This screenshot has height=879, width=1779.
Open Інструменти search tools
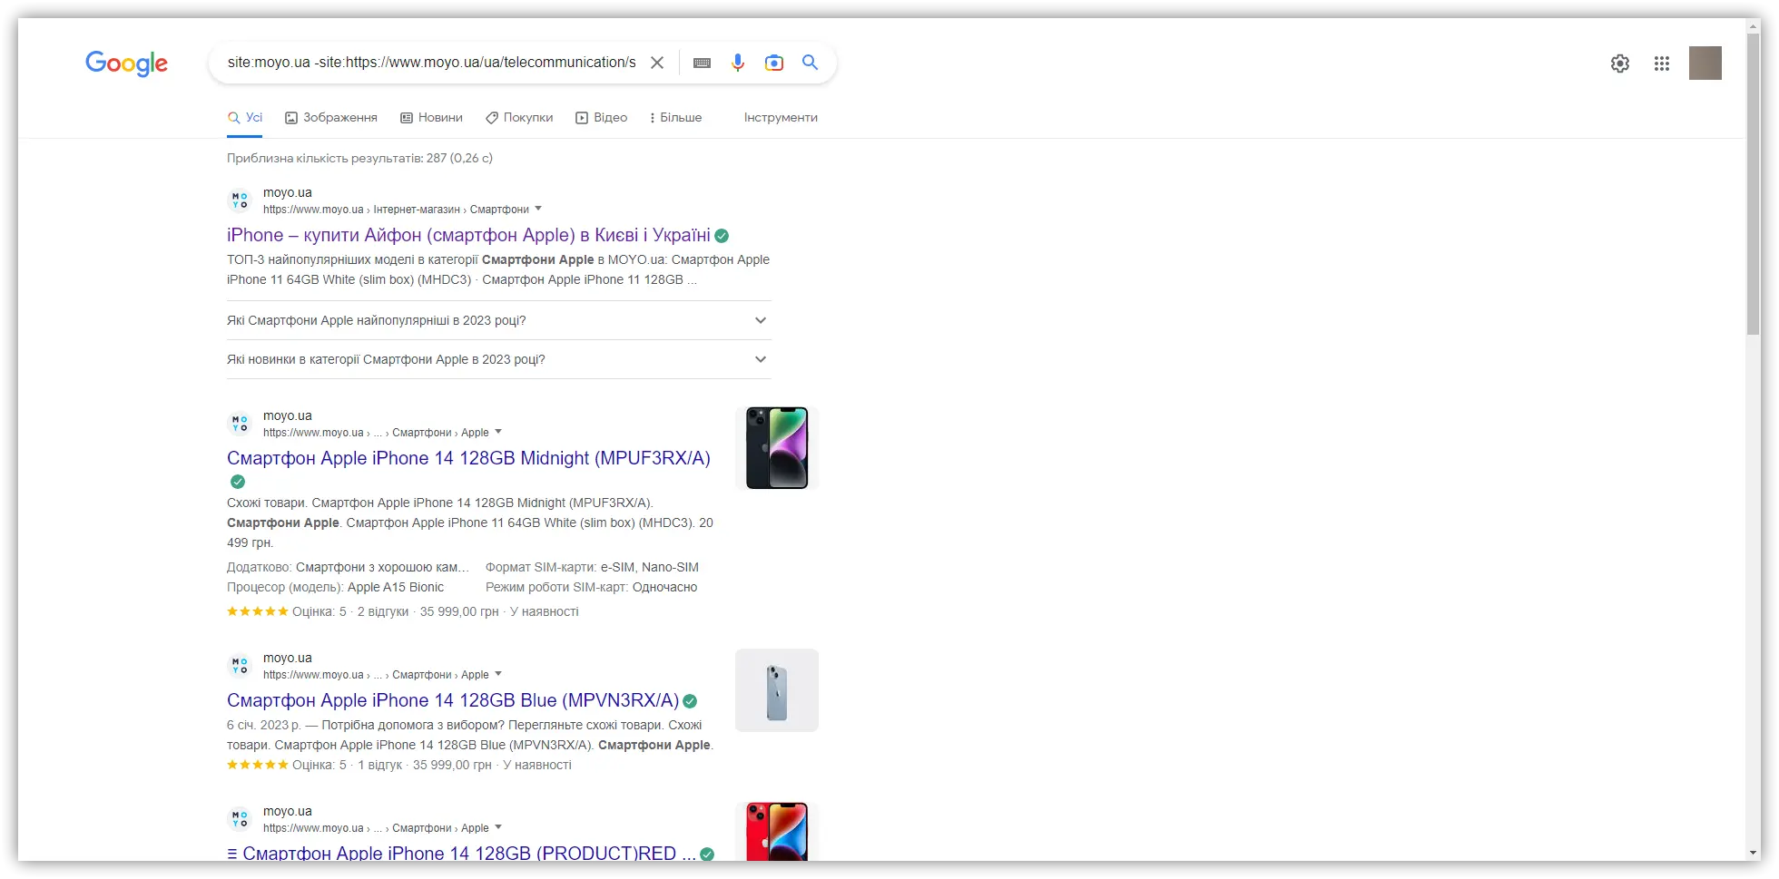coord(781,118)
